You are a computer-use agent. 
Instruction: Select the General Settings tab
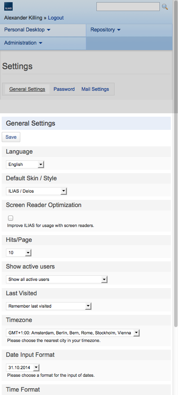[27, 89]
